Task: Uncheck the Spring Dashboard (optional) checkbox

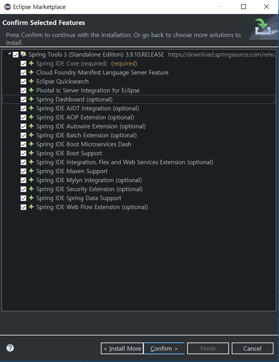Action: (23, 100)
